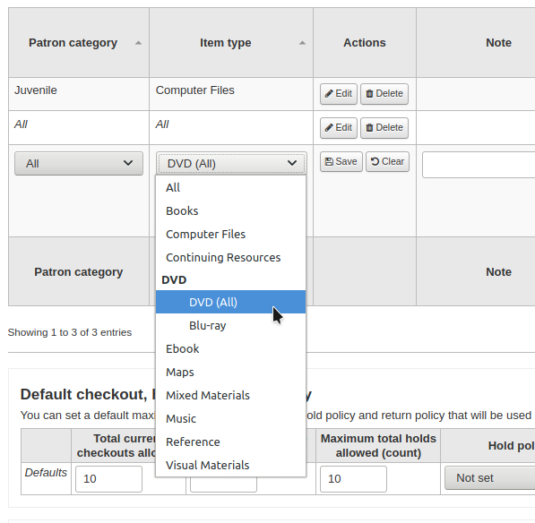
Task: Delete the All/All rule row
Action: tap(384, 128)
